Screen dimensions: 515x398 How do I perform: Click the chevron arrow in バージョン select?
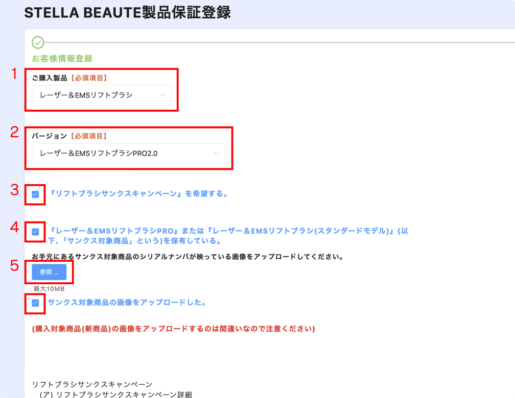click(x=217, y=153)
